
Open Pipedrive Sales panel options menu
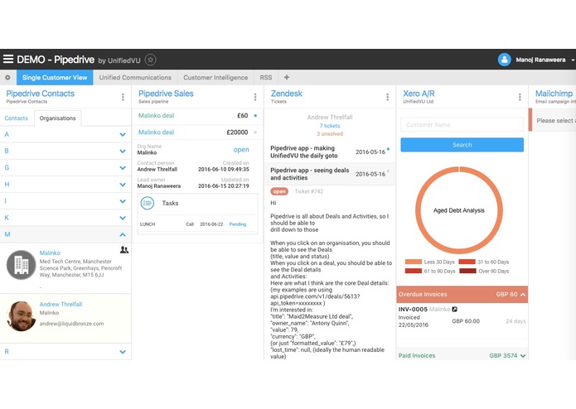click(x=255, y=97)
